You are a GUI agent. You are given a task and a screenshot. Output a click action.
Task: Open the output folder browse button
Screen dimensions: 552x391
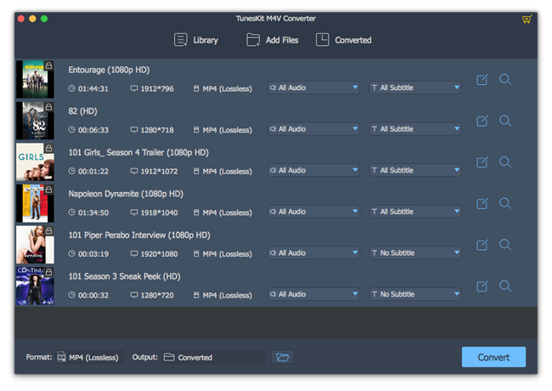(282, 357)
